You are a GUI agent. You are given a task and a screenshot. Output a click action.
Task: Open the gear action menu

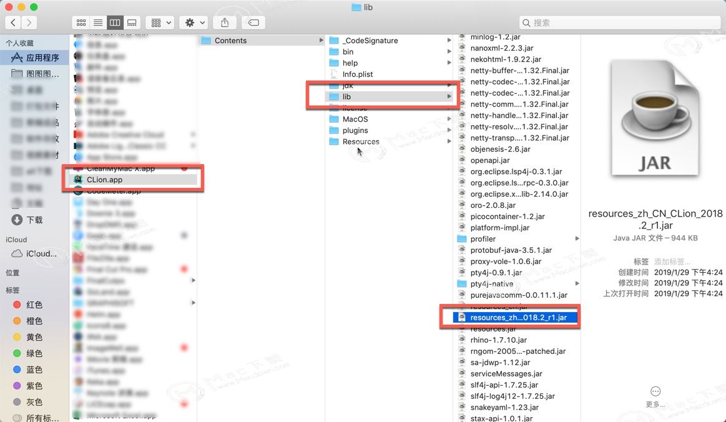[x=195, y=22]
